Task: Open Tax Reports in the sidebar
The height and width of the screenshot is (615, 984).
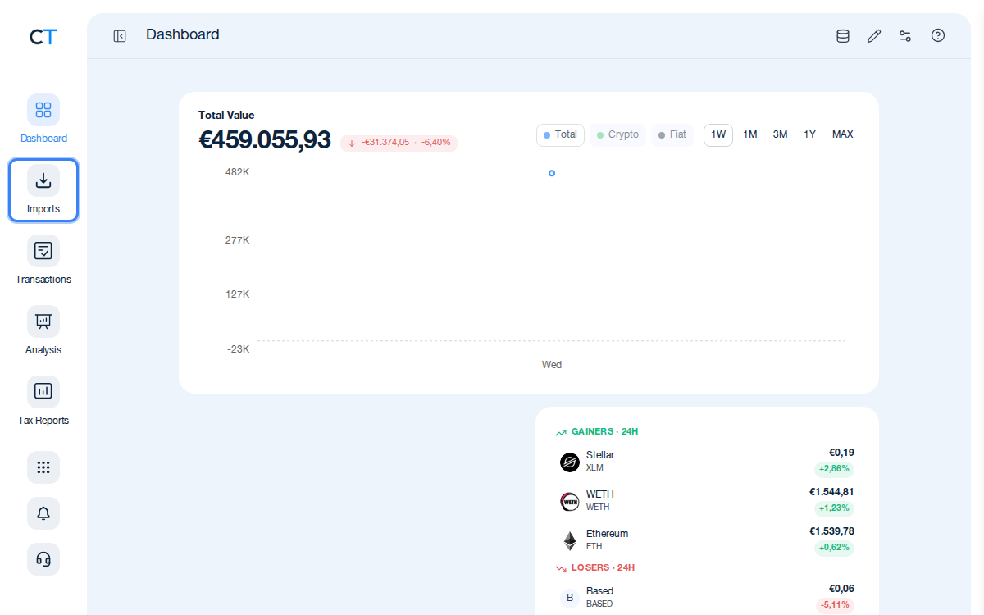Action: (43, 402)
